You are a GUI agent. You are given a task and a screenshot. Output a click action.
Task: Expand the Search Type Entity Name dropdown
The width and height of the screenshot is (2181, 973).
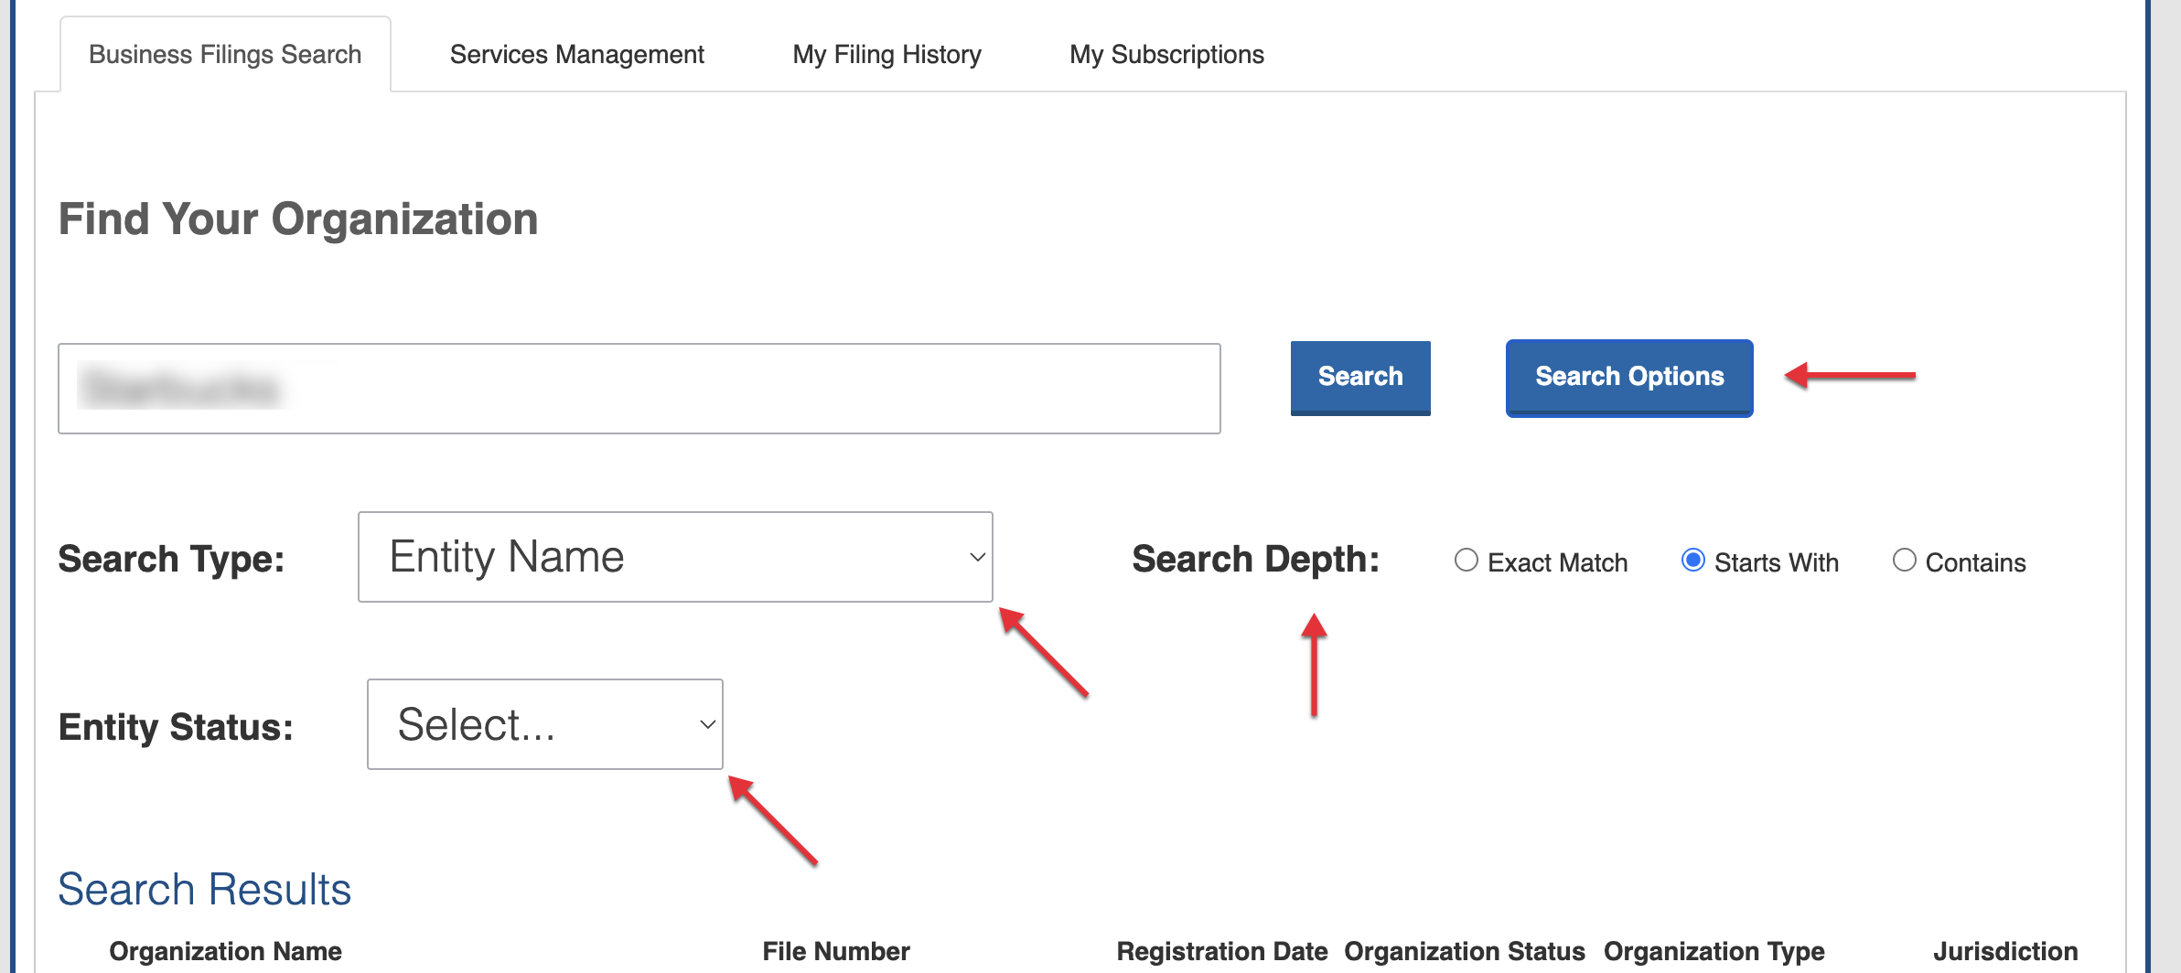point(674,557)
